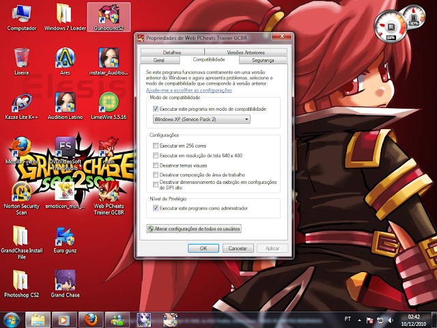The height and width of the screenshot is (328, 437).
Task: Toggle Executar este programa como administrador
Action: pyautogui.click(x=156, y=208)
